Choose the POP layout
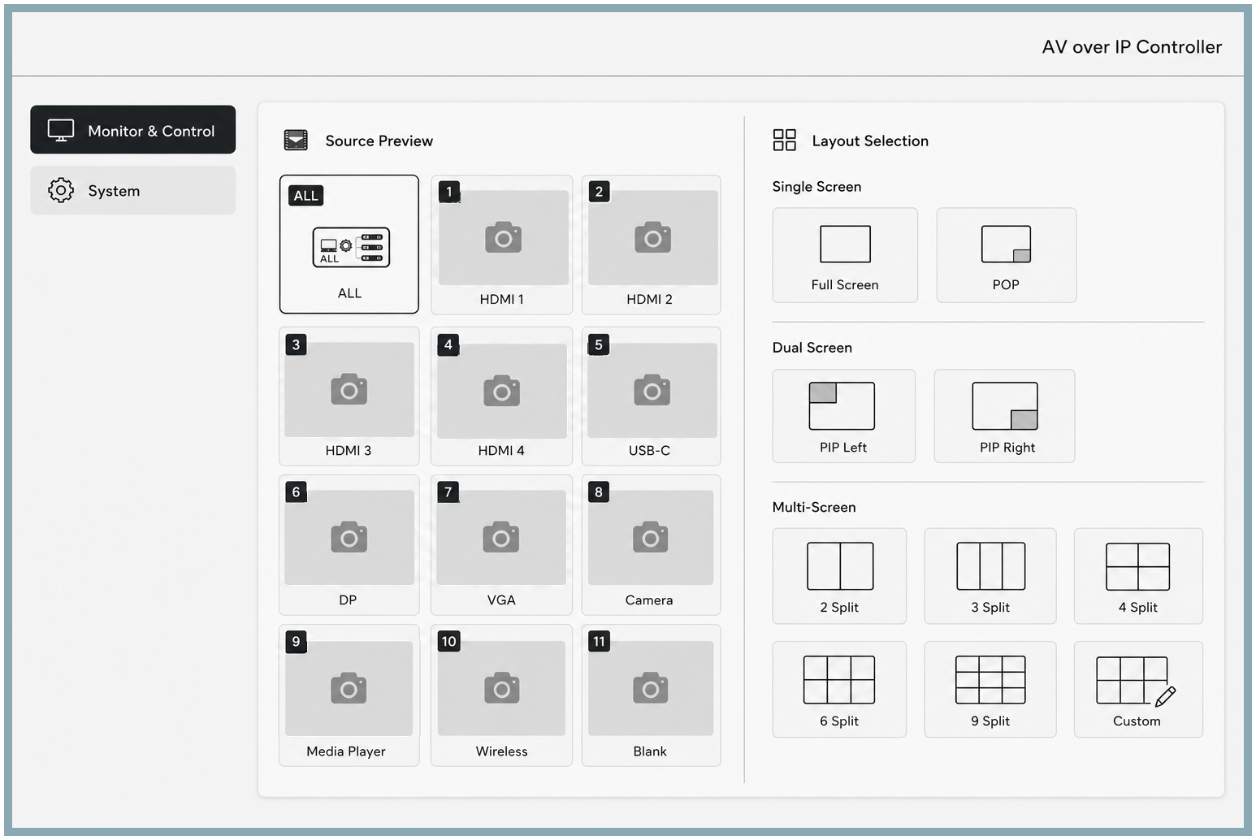This screenshot has height=840, width=1256. tap(1007, 255)
